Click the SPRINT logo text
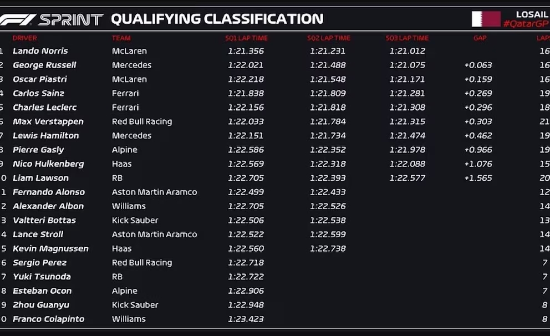This screenshot has width=550, height=336. click(x=71, y=19)
